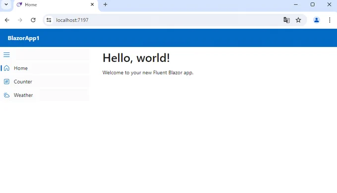Click the Hello, world! heading
Screen dimensions: 337x193
click(x=136, y=58)
